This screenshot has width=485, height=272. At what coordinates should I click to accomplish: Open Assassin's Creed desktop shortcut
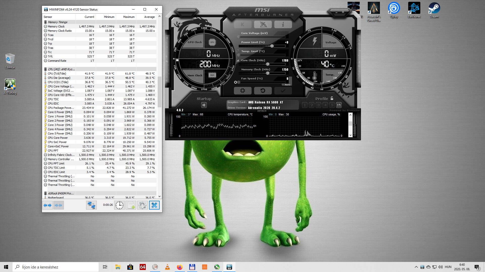click(374, 12)
